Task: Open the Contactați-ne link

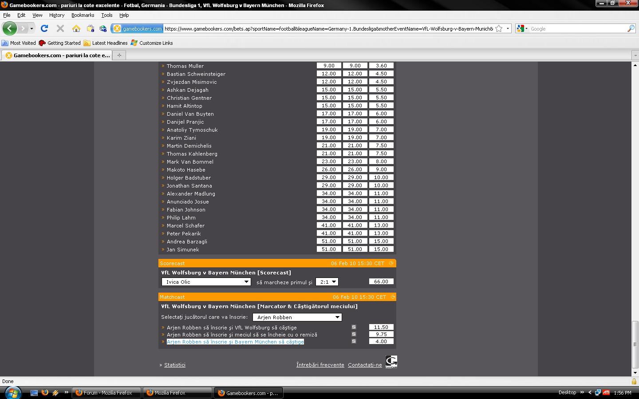Action: tap(365, 365)
